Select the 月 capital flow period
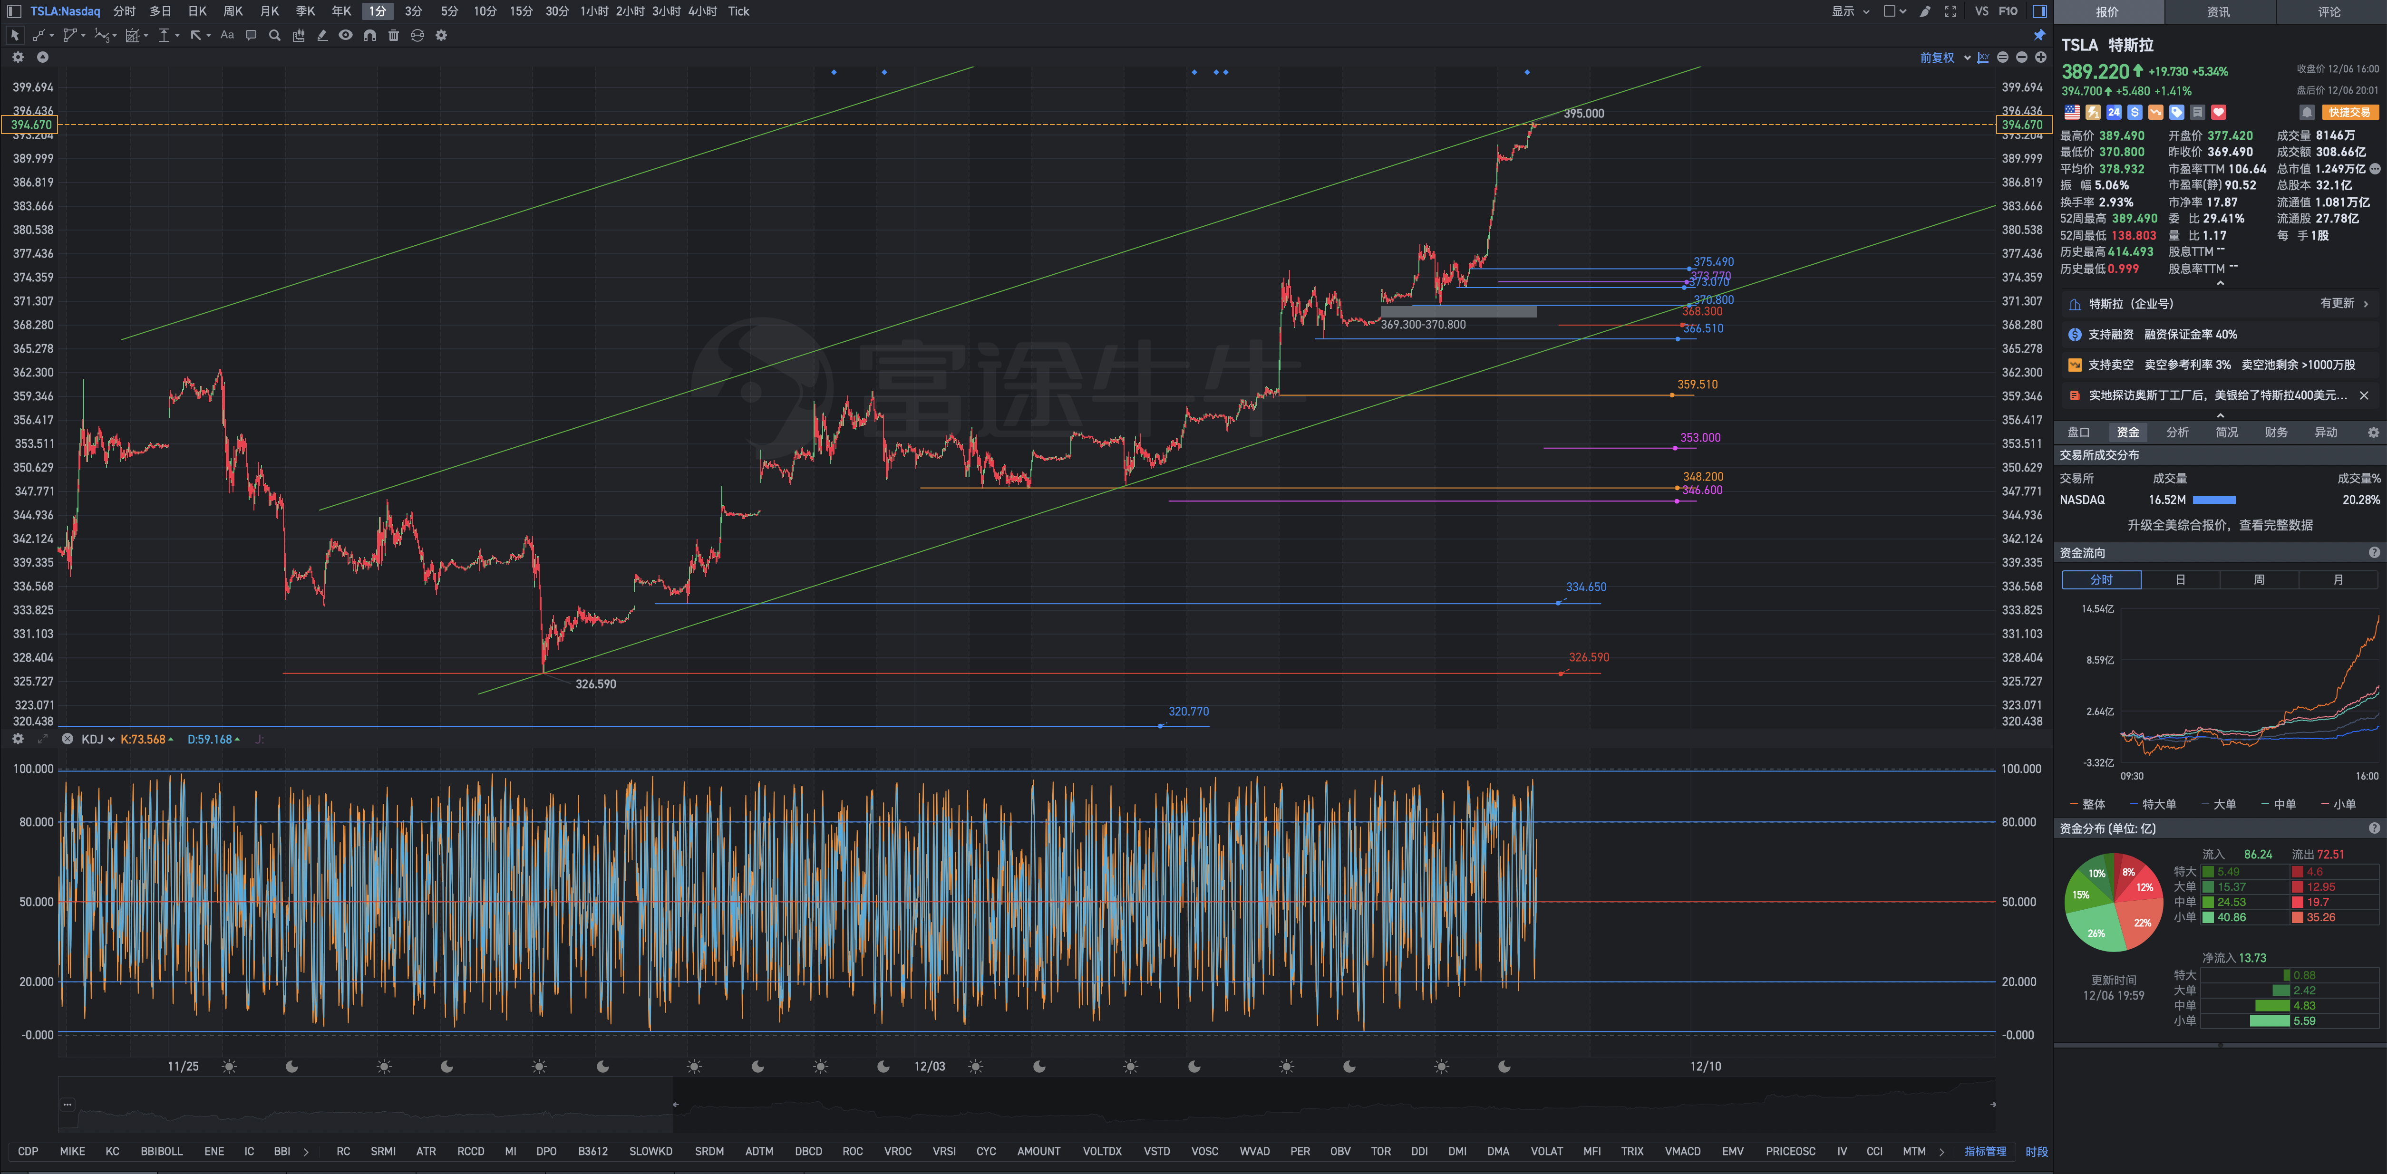 click(2338, 579)
